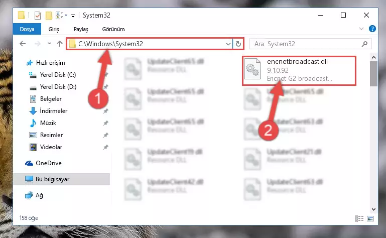
Task: Open the Görünüm ribbon tab
Action: click(x=113, y=29)
